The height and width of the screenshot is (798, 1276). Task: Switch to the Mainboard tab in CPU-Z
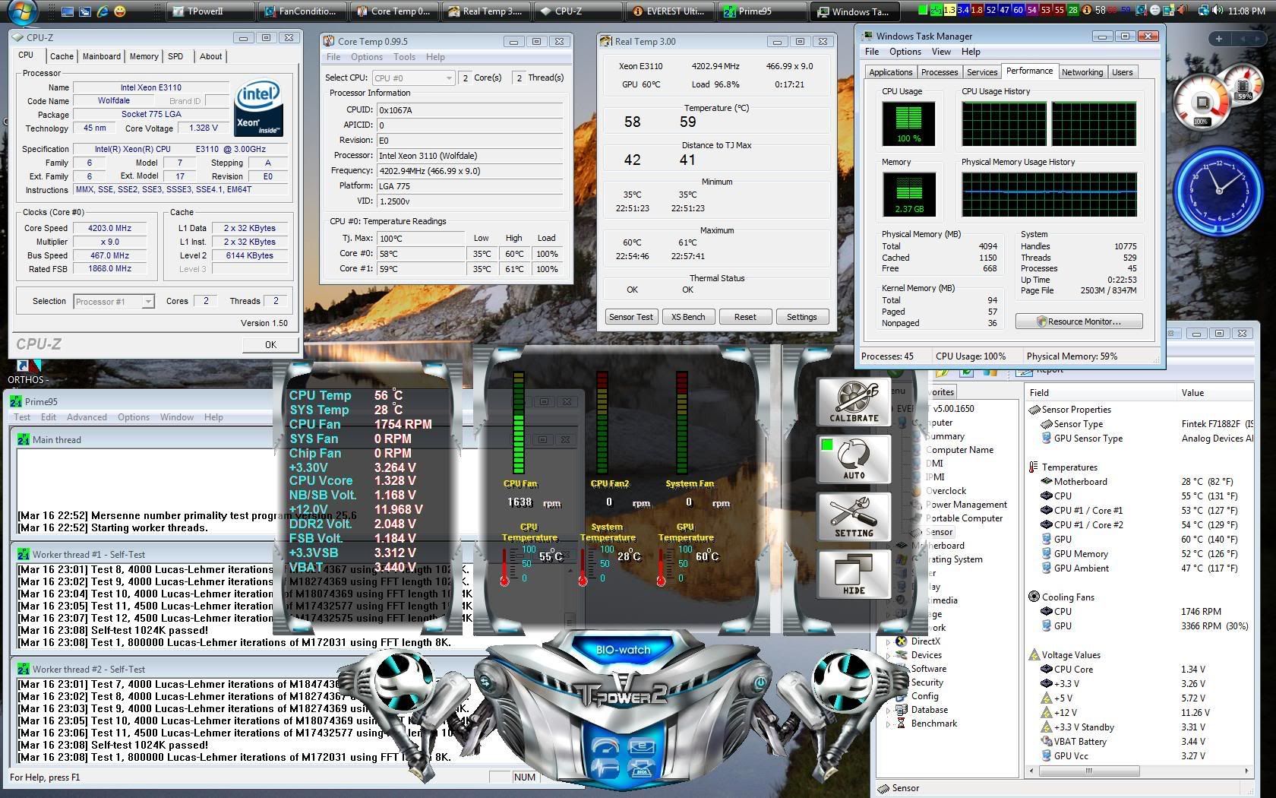(x=101, y=56)
